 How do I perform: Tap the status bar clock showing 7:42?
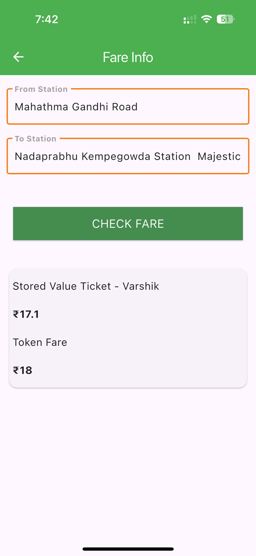tap(47, 19)
